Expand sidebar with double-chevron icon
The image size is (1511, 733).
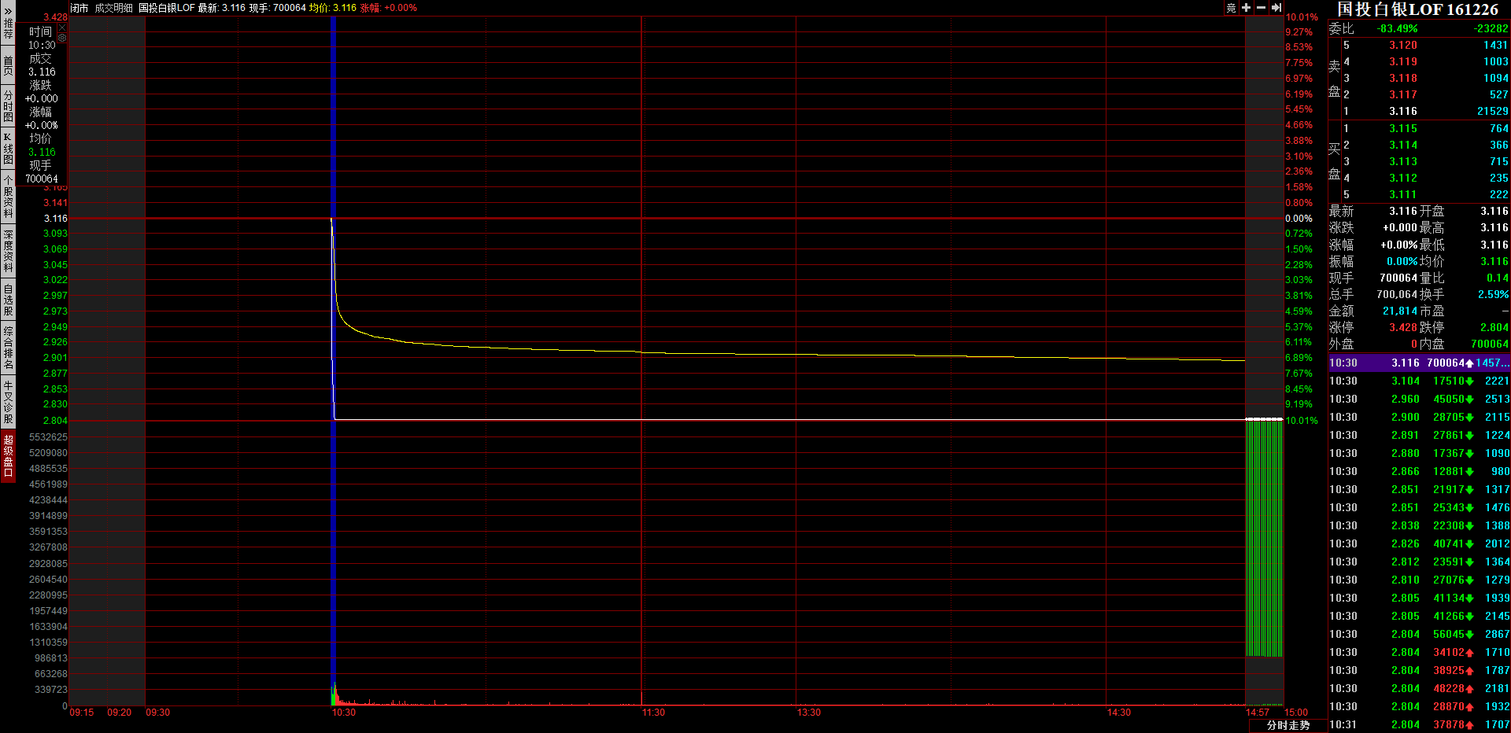tap(8, 11)
